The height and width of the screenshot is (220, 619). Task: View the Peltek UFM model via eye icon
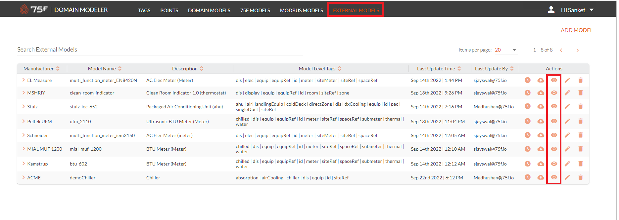(554, 121)
